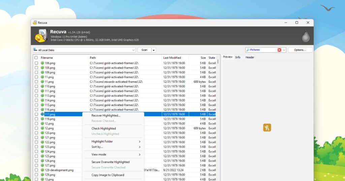Check the box for 108.png
The width and height of the screenshot is (345, 181).
pos(36,68)
